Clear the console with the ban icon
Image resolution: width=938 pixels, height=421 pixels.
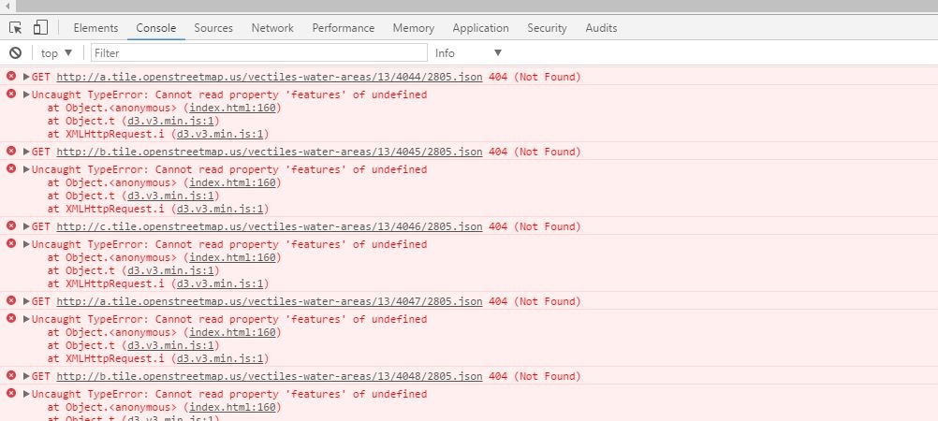[15, 53]
